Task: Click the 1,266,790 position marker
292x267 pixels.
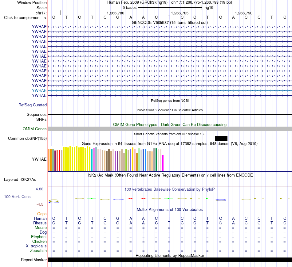Action: pos(243,13)
